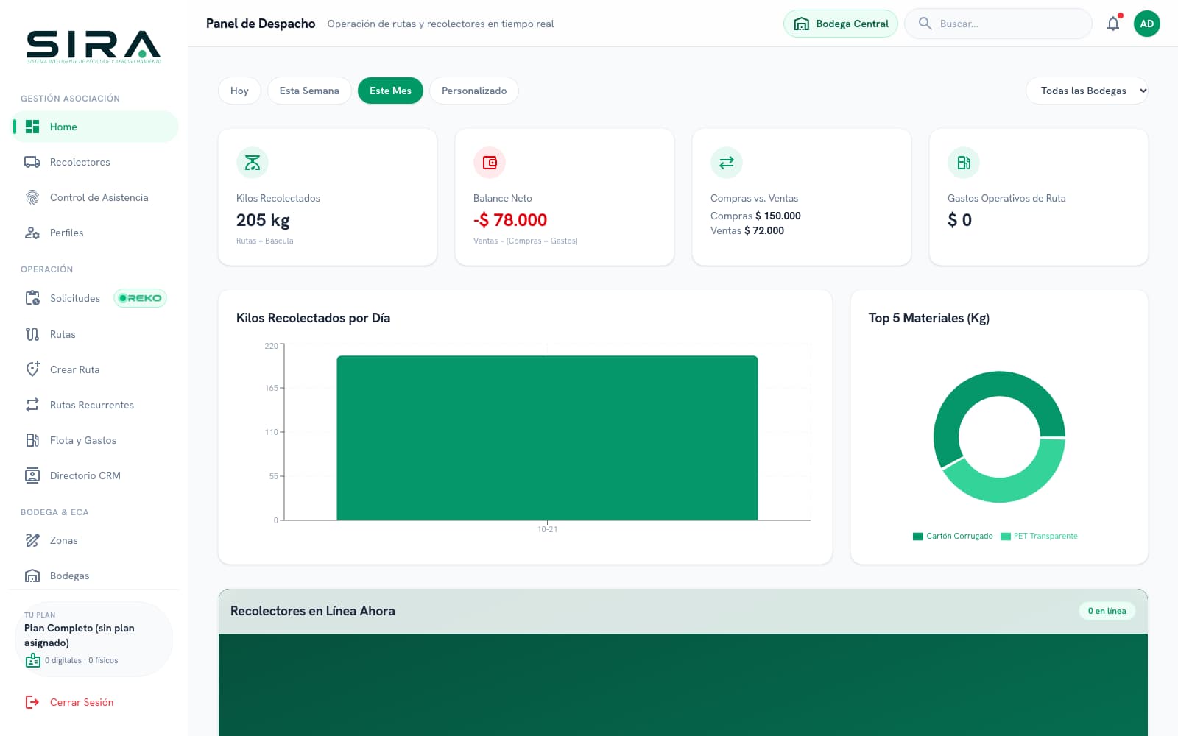Viewport: 1178px width, 736px height.
Task: Click the Cerrar Sesión link
Action: [82, 702]
